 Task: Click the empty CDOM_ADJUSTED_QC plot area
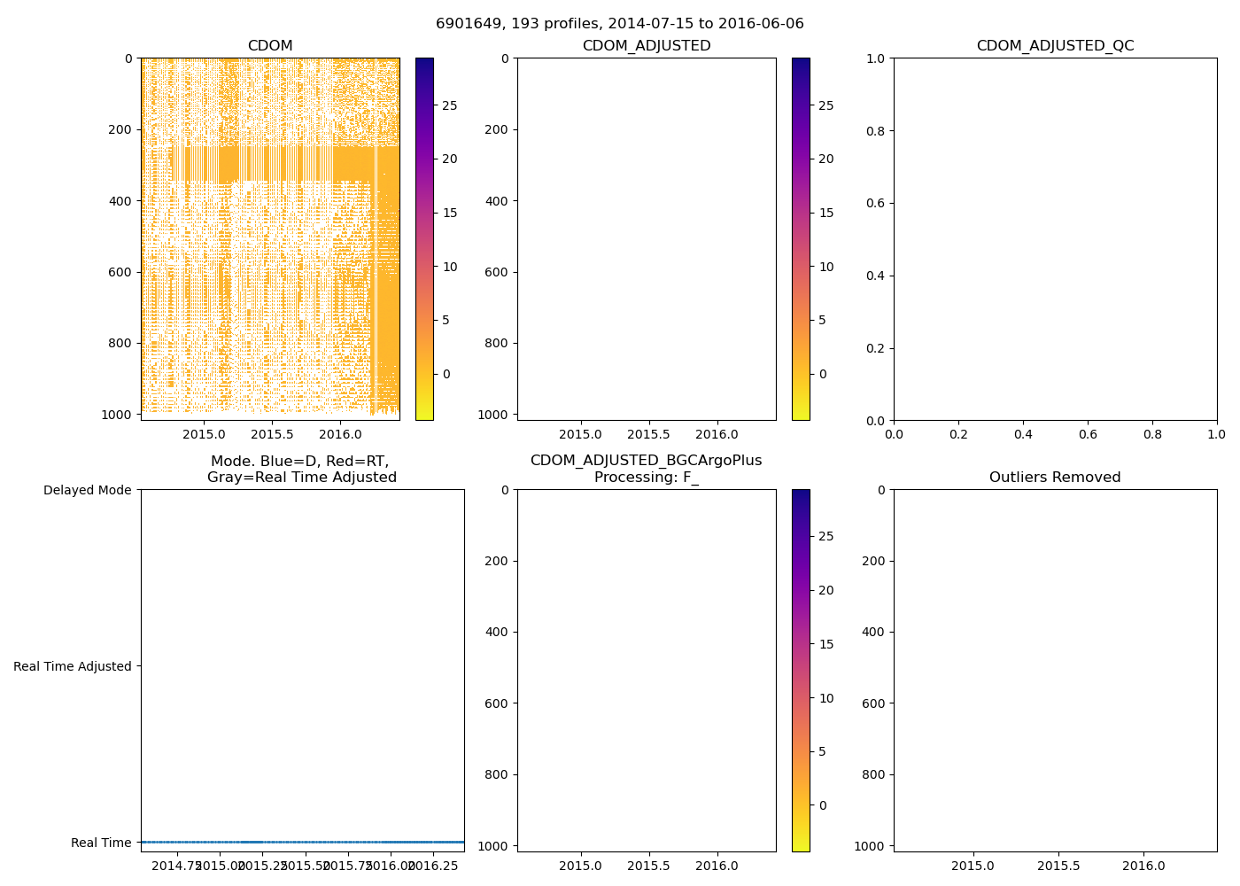coord(1055,239)
